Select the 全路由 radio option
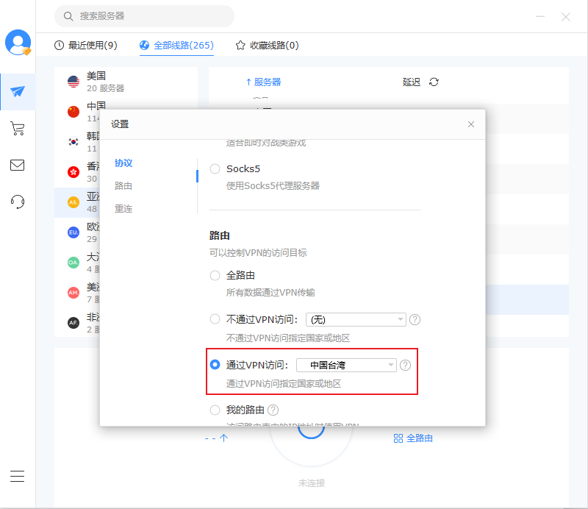The image size is (588, 509). click(215, 276)
